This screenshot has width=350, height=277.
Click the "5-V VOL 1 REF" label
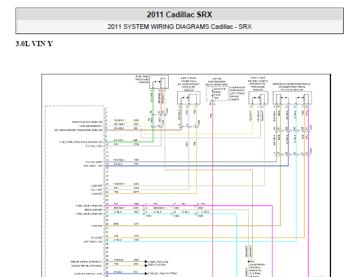[94, 146]
